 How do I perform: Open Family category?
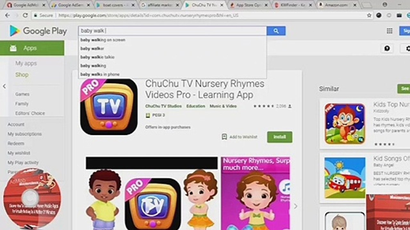(x=22, y=104)
